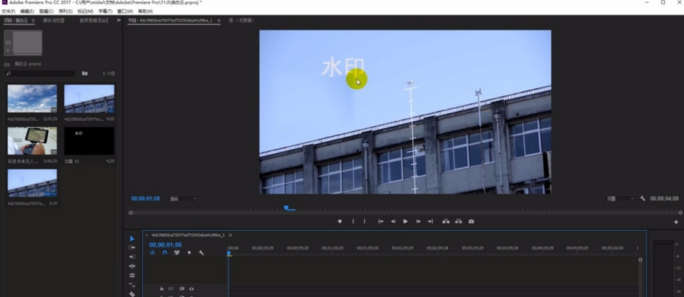Select the Track Select Forward tool

132,248
